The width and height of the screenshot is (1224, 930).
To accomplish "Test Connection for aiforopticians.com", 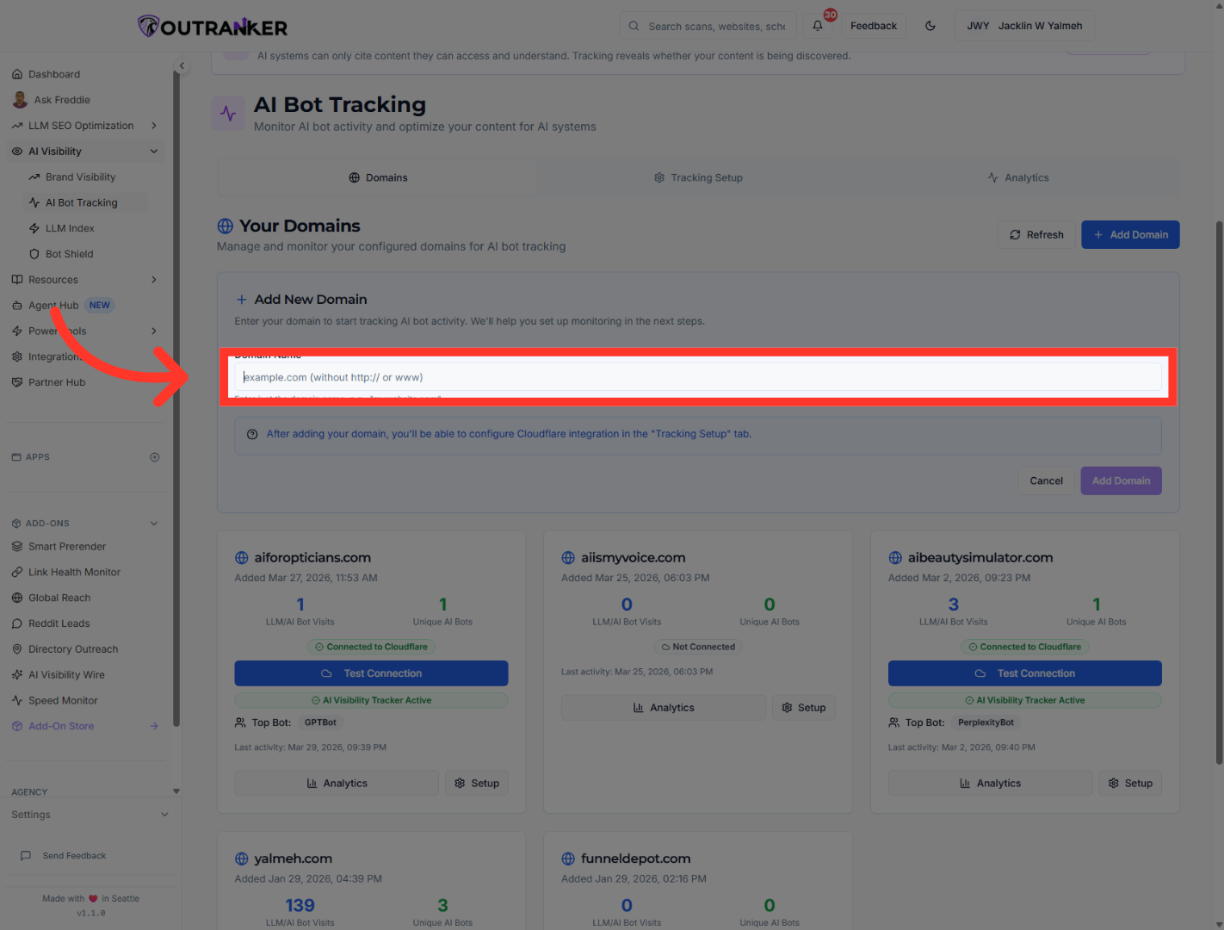I will tap(371, 673).
